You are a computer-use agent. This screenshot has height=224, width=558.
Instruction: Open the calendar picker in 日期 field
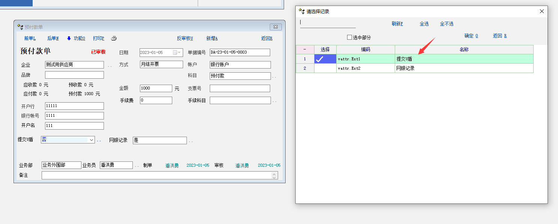coord(177,52)
